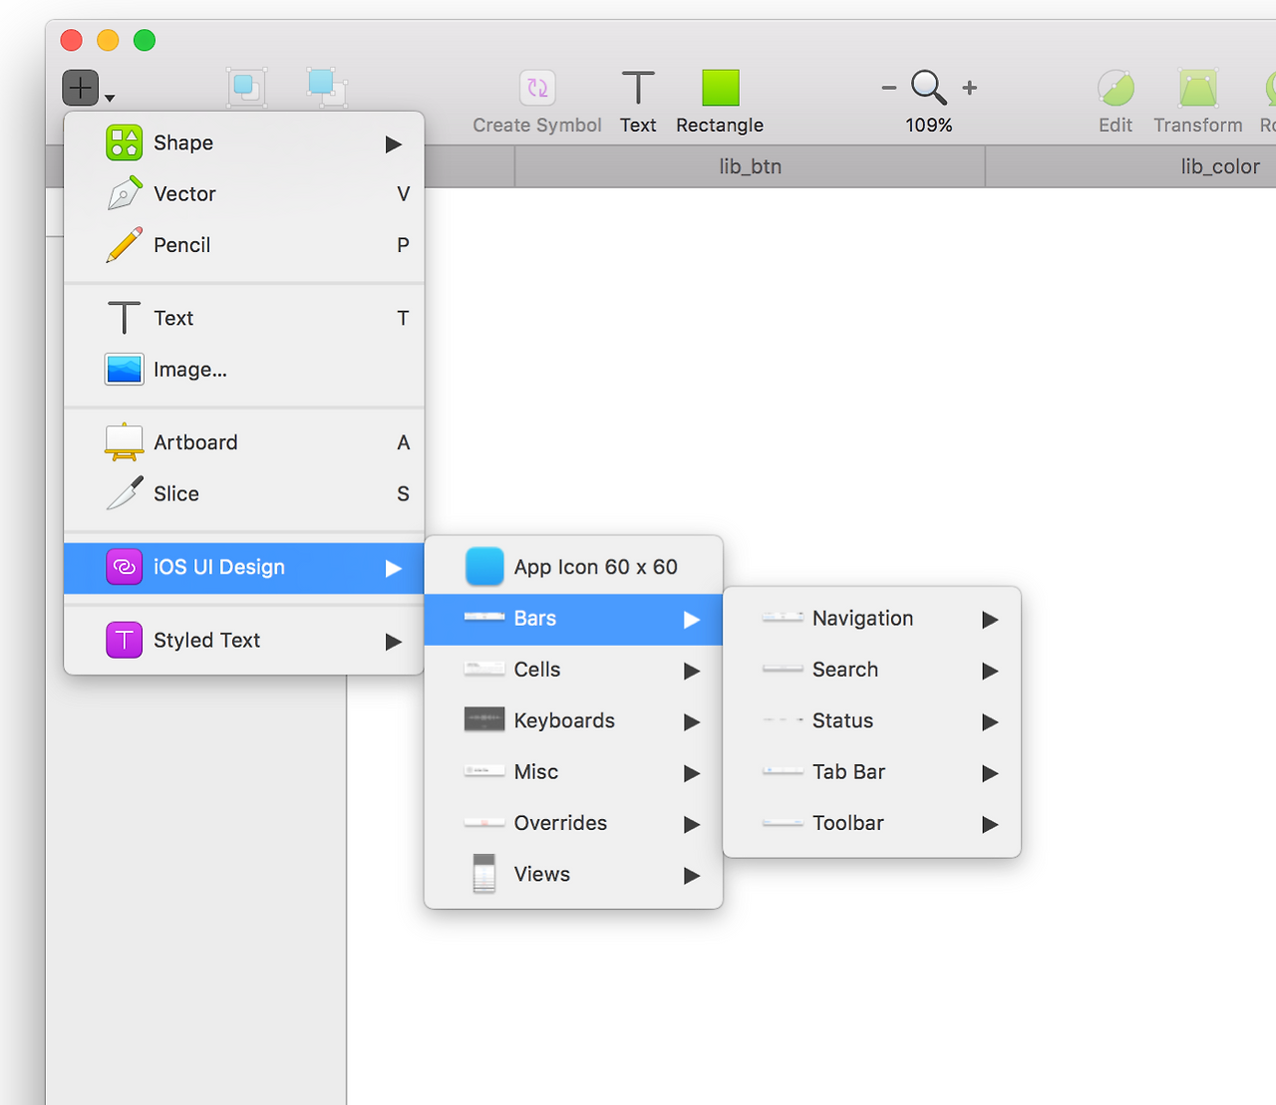Click the yellow minimize window button

(x=108, y=40)
